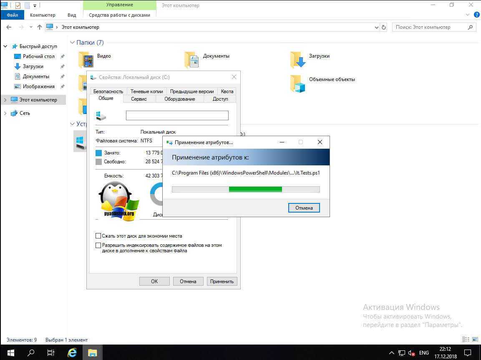The width and height of the screenshot is (481, 360).
Task: Enable Сжать этот диск для экономии места
Action: coord(98,236)
